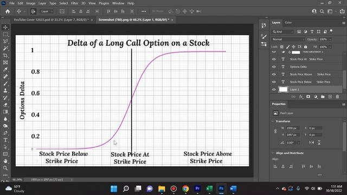Viewport: 347px width, 195px height.
Task: Open the Window menu
Action: [118, 3]
